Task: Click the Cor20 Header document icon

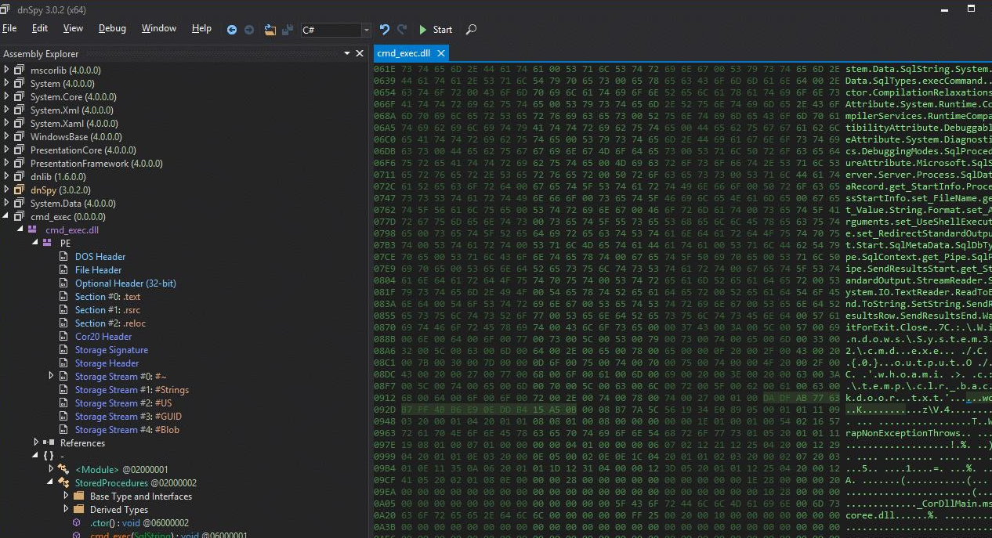Action: [x=64, y=337]
